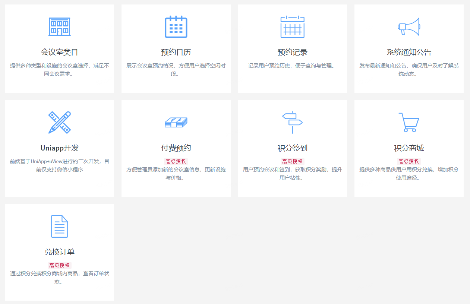Open the 系统通知公告 heading
This screenshot has width=470, height=304.
pyautogui.click(x=409, y=52)
